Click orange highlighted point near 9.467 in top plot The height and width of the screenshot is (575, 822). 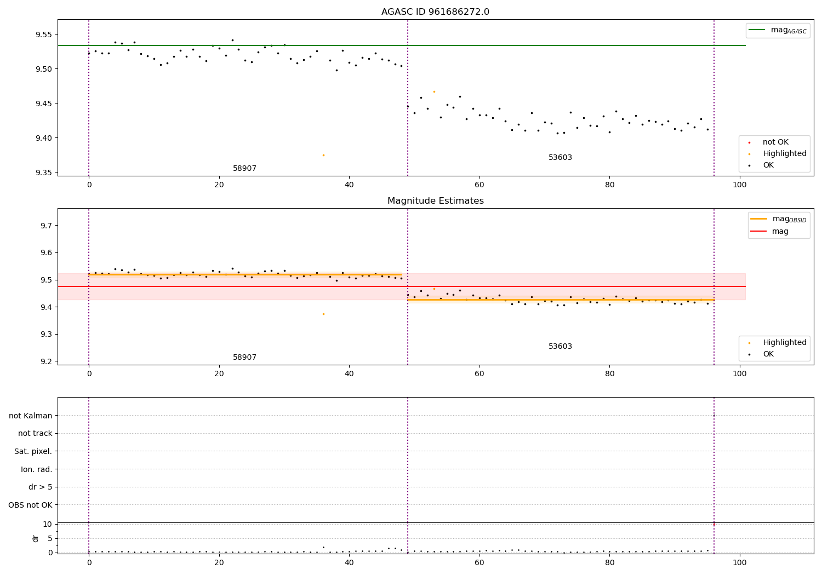click(434, 91)
